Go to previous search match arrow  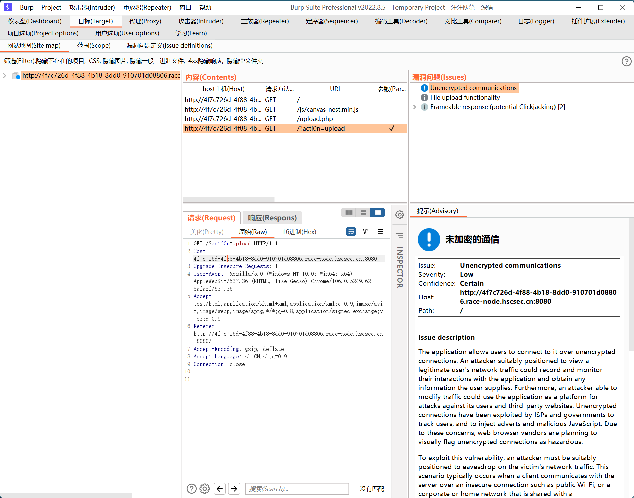(220, 489)
